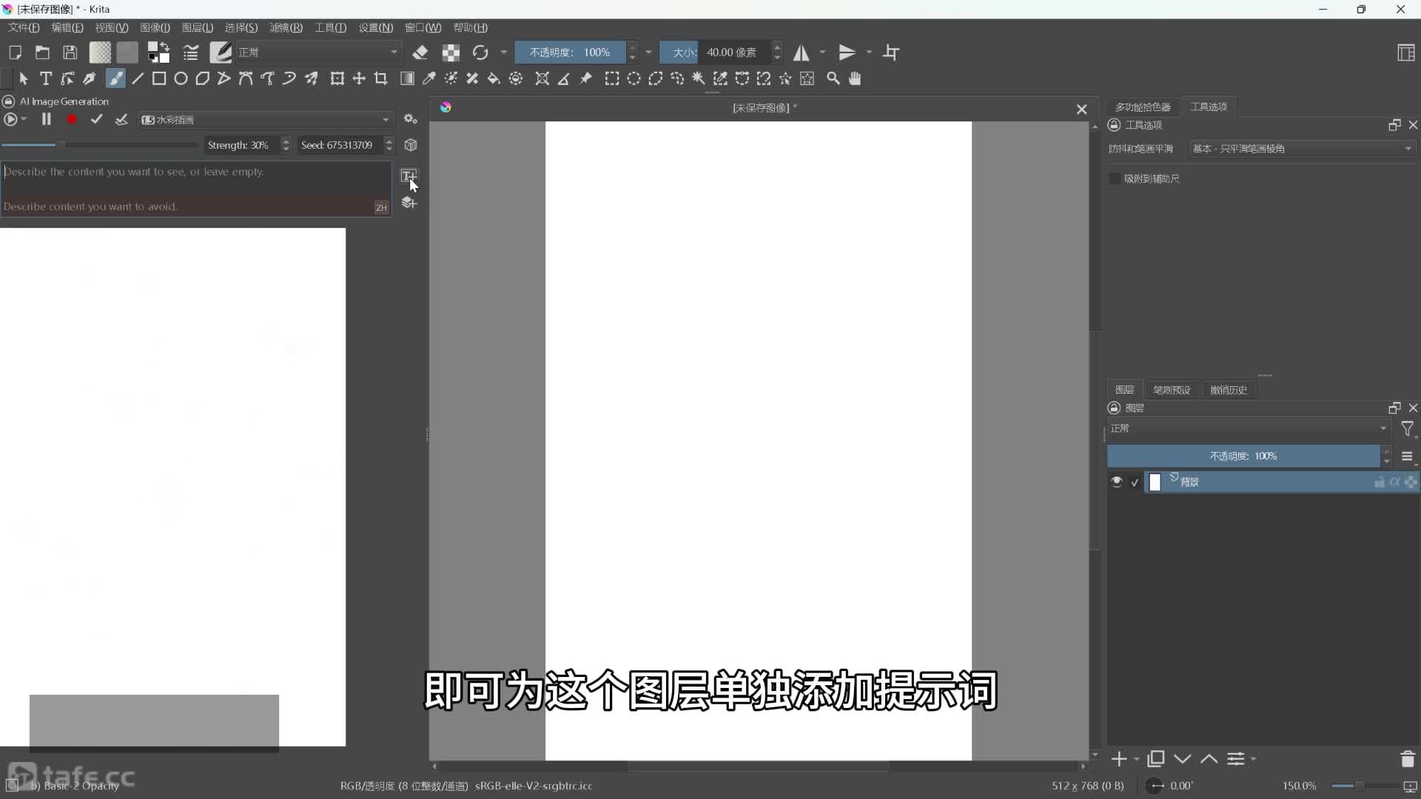Select the Pan hand tool
The image size is (1421, 799).
(855, 78)
